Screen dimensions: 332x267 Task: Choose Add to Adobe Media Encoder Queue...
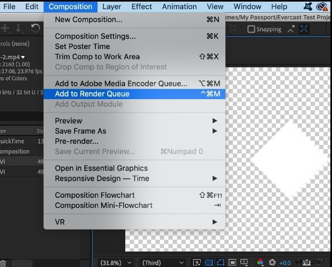click(134, 84)
